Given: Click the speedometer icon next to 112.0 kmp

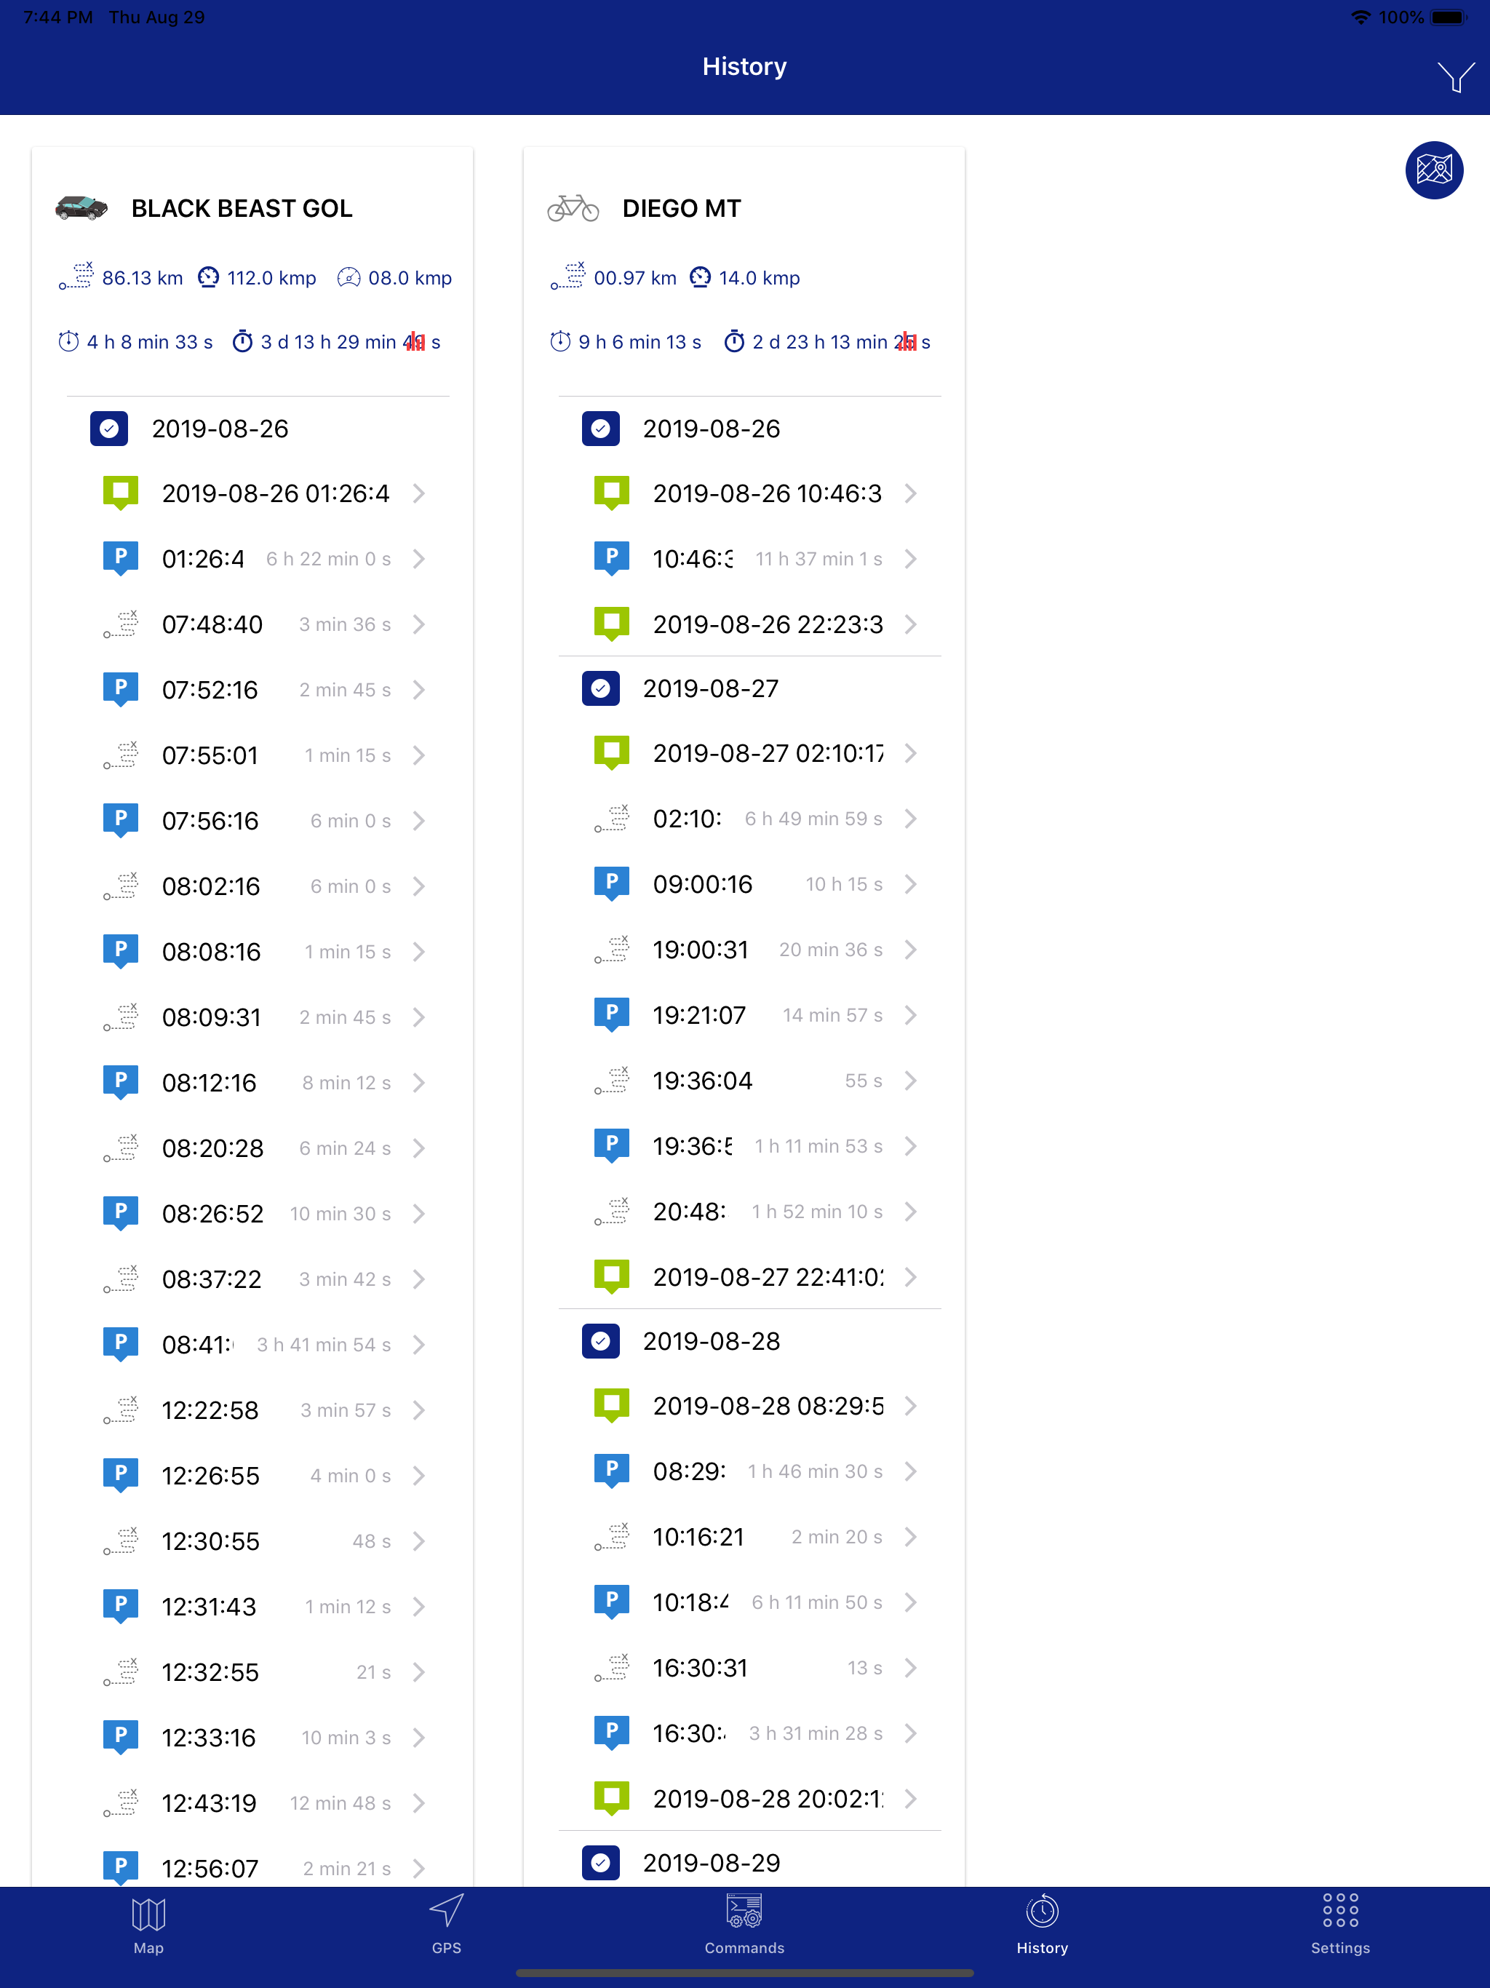Looking at the screenshot, I should [209, 278].
